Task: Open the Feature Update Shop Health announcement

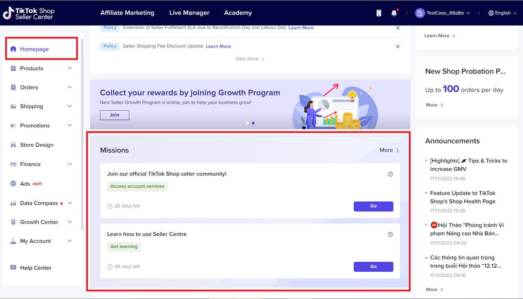Action: click(x=463, y=197)
